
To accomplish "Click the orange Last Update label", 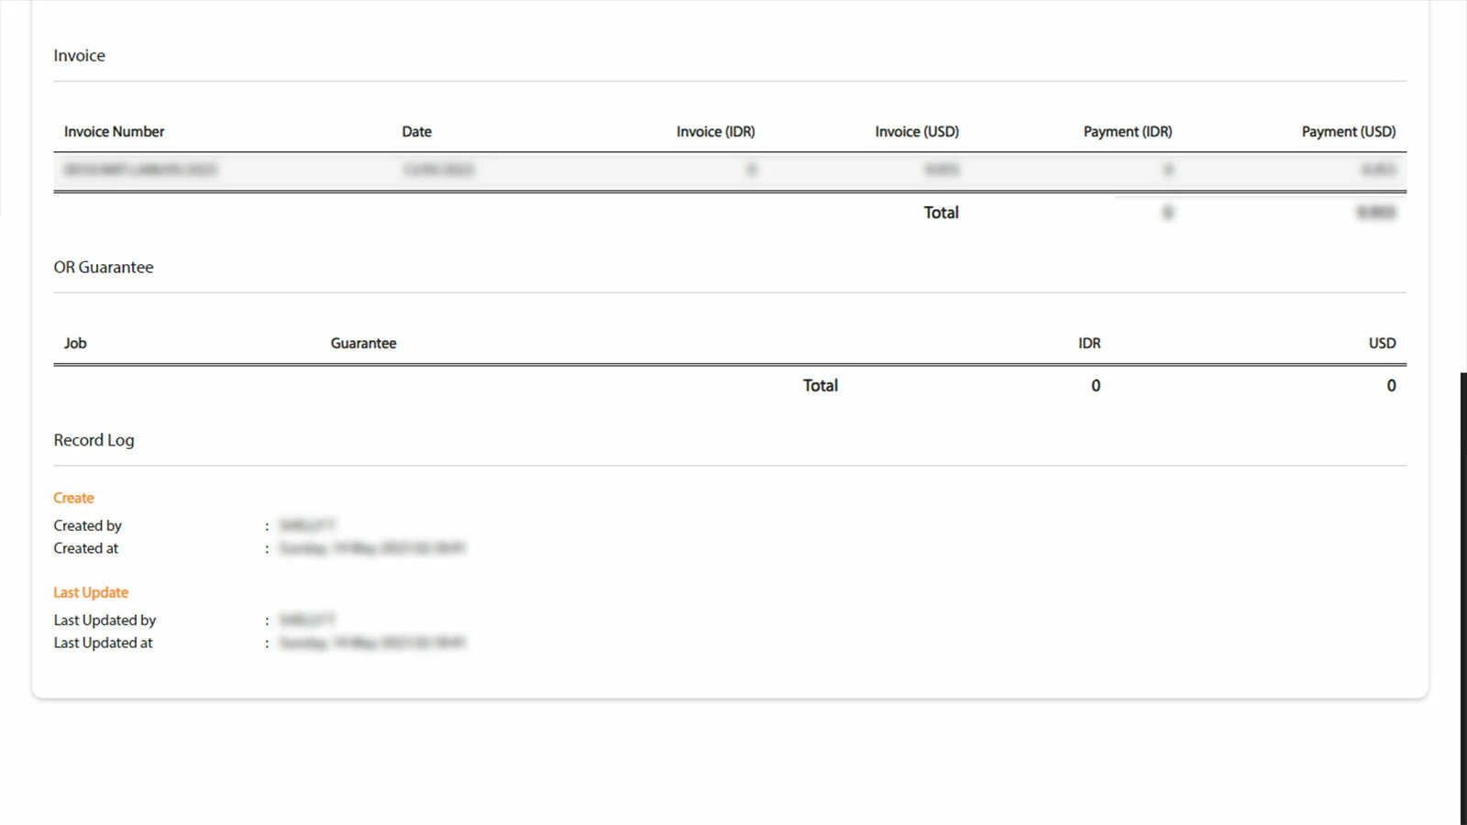I will [x=91, y=593].
